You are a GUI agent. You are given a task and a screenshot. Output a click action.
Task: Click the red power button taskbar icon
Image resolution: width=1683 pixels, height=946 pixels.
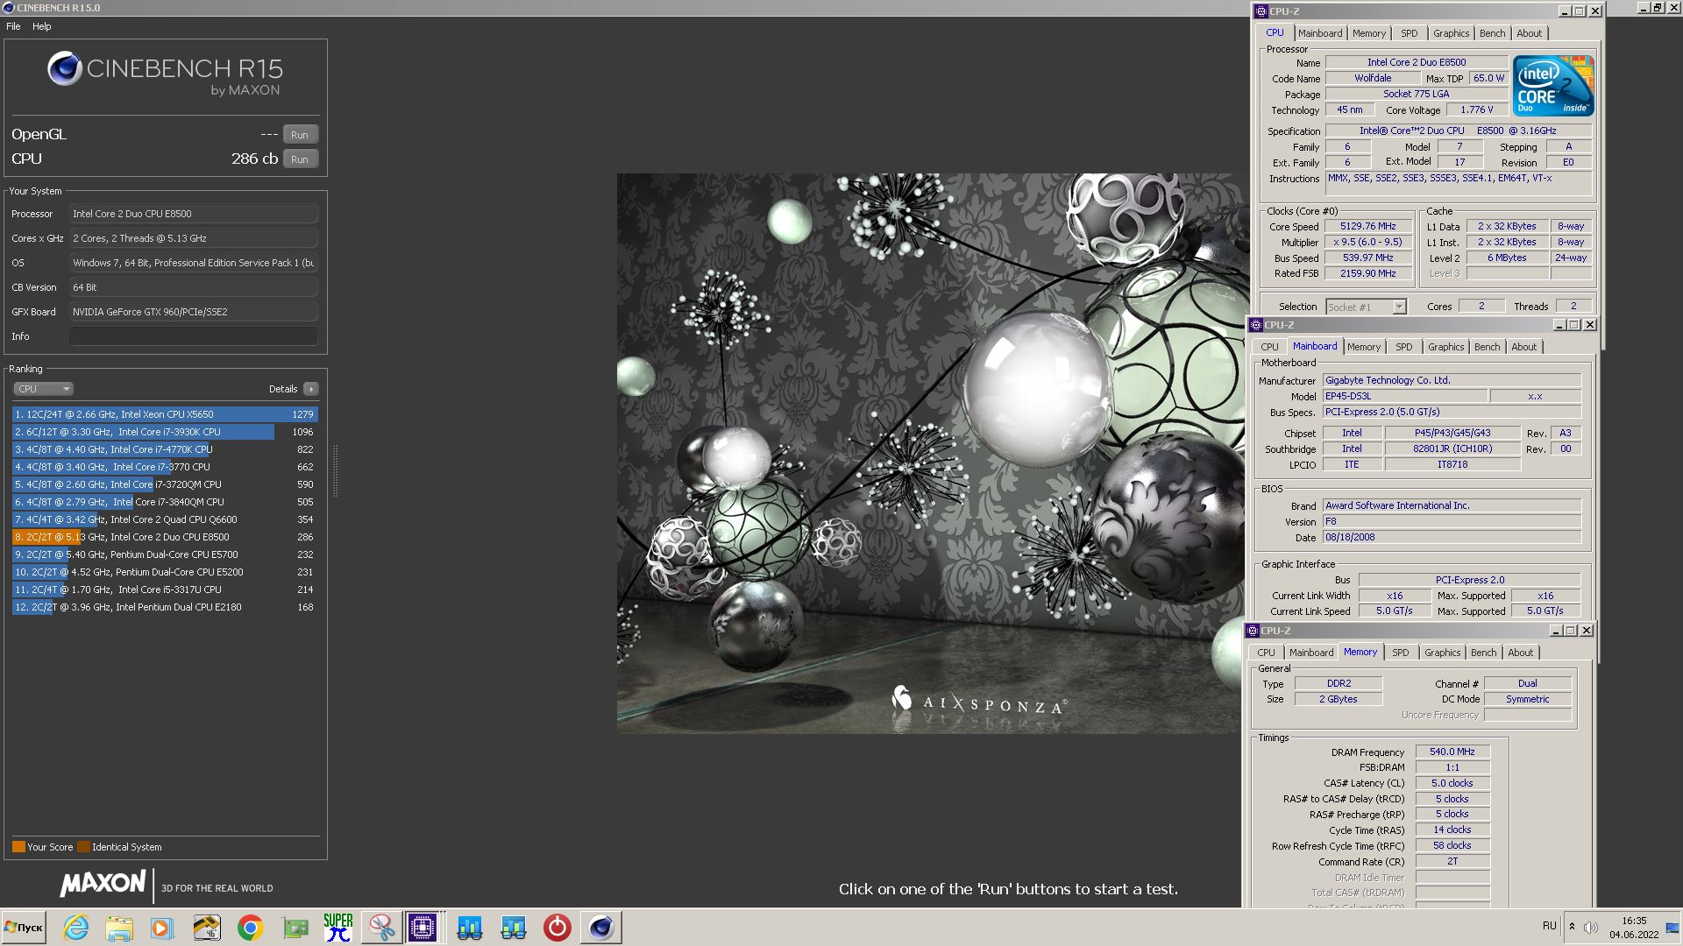[557, 928]
